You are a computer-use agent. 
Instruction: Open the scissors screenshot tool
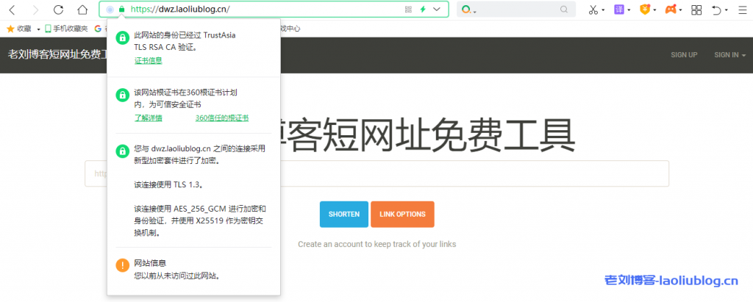(x=593, y=10)
